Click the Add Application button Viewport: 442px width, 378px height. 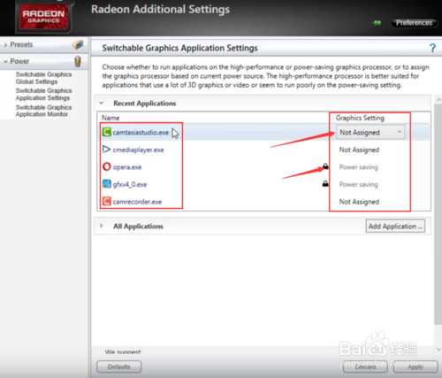tap(395, 226)
